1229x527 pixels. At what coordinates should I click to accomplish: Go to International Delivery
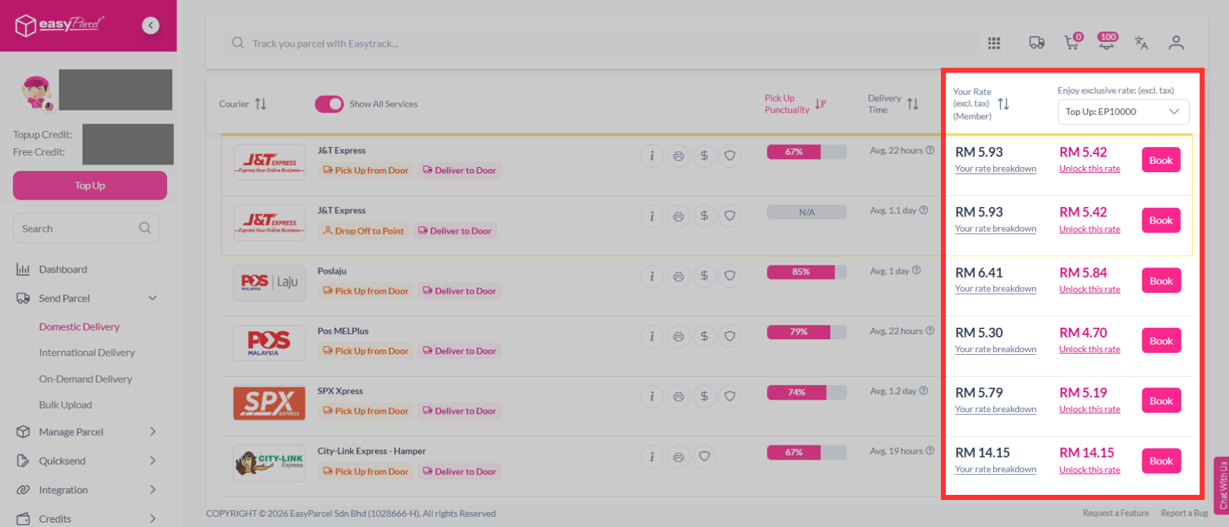coord(87,353)
